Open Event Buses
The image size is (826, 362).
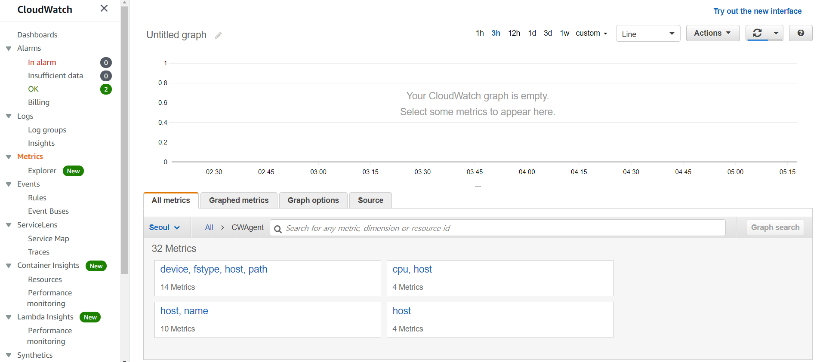48,211
